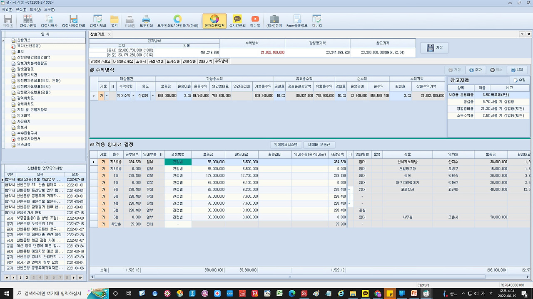Print everything with the 모두인쇄 icon

point(146,21)
